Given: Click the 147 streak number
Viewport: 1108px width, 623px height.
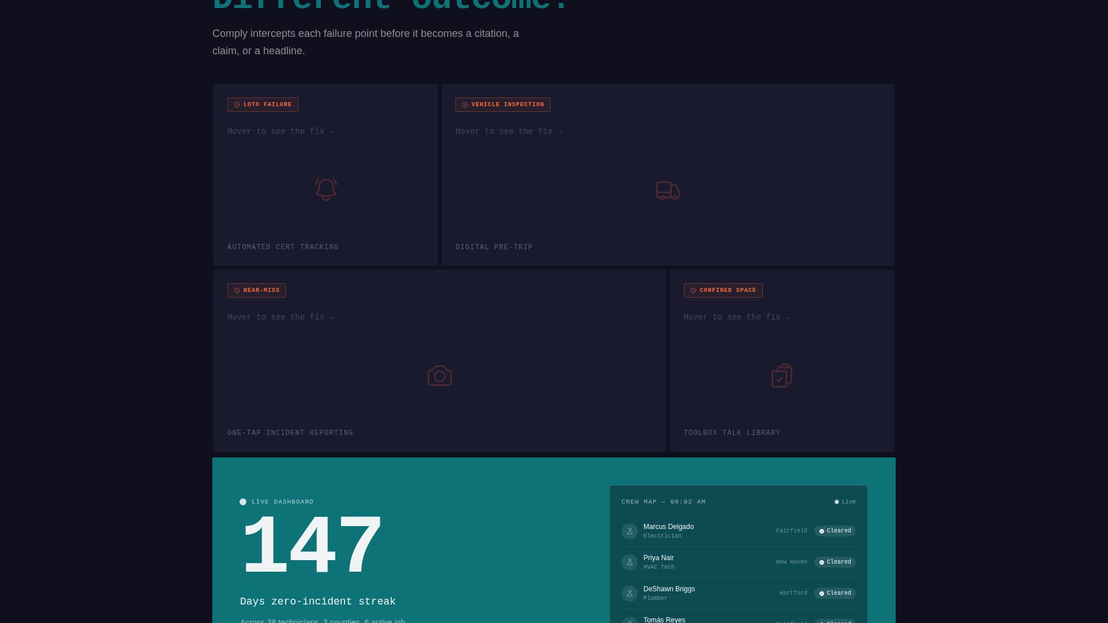Looking at the screenshot, I should tap(312, 546).
